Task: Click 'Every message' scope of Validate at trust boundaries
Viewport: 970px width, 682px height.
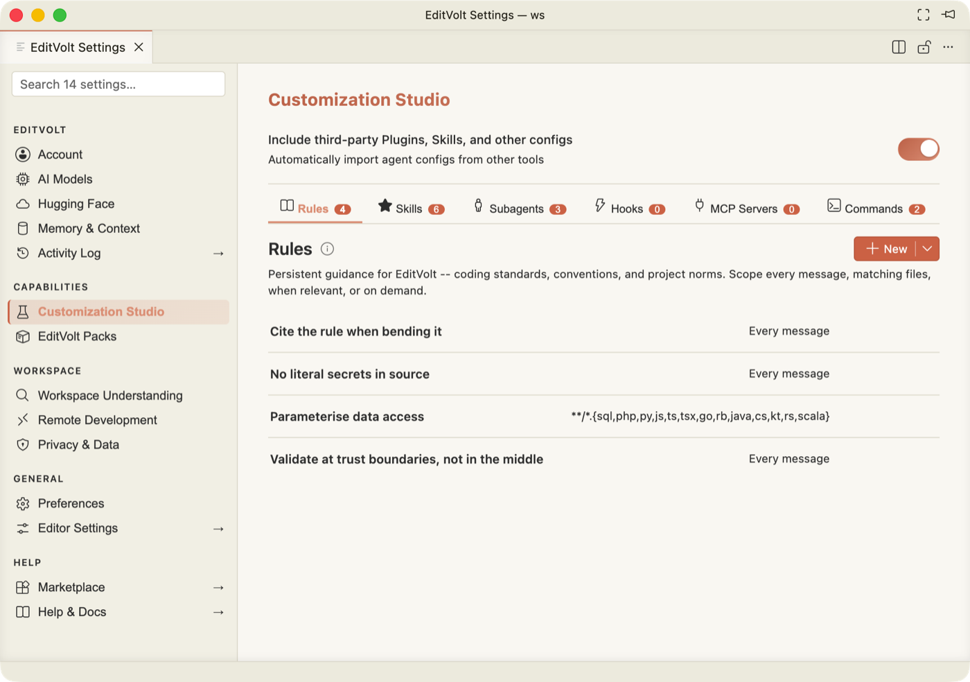Action: [789, 459]
